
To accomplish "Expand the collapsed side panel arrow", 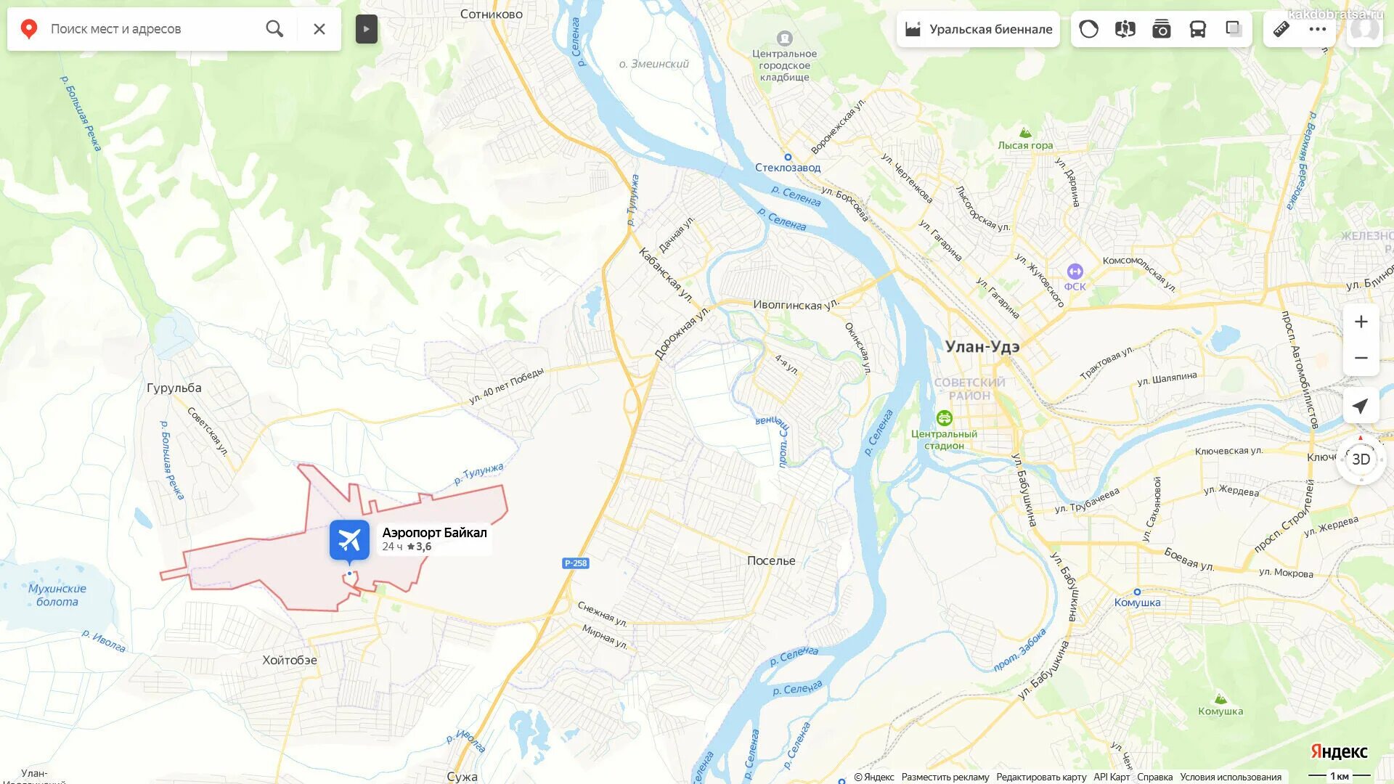I will (x=367, y=29).
